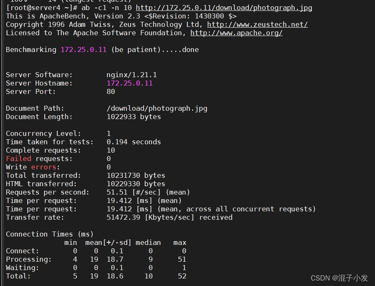The height and width of the screenshot is (286, 375).
Task: Select the document length 1022933 bytes
Action: click(x=134, y=117)
